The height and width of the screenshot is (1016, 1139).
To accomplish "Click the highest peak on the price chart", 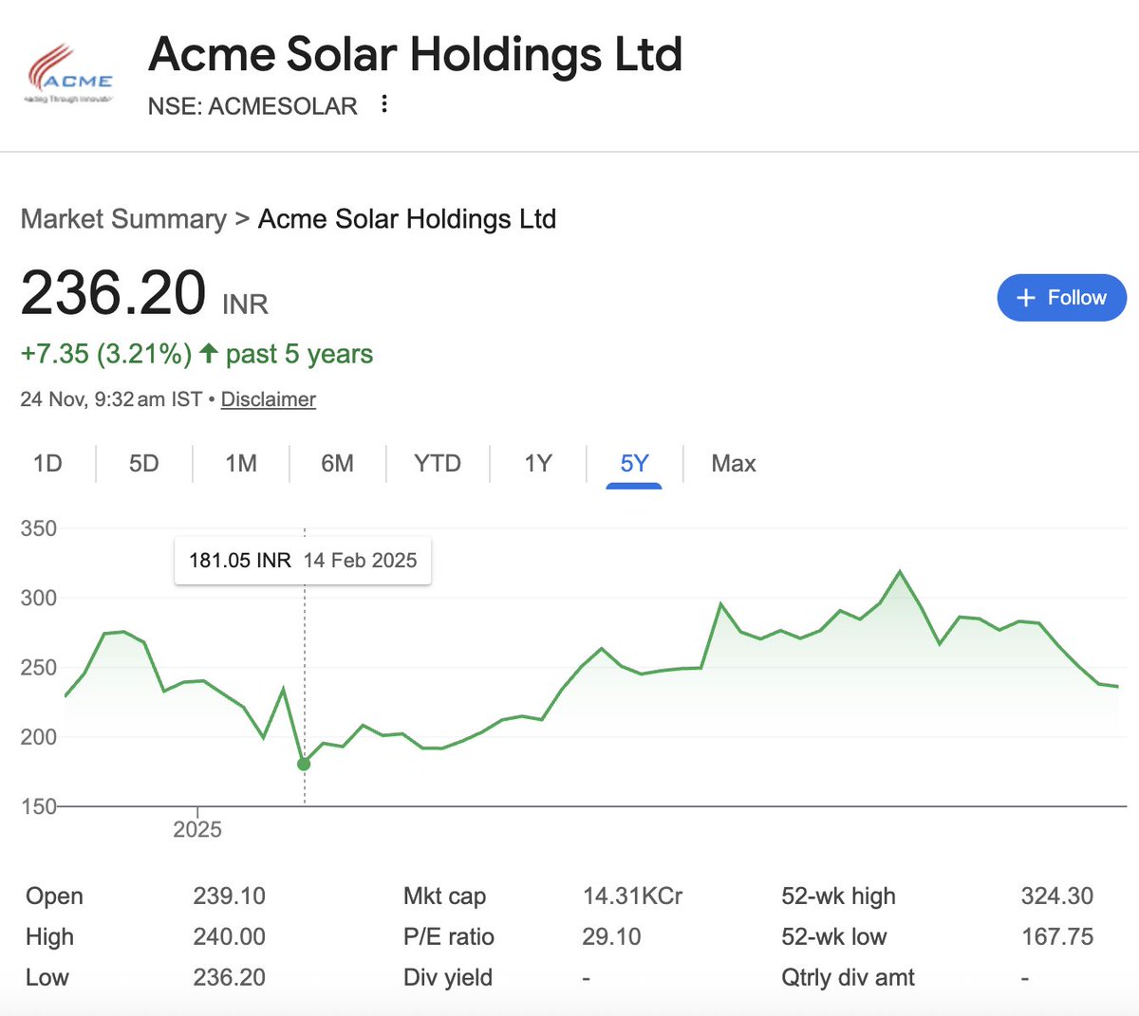I will pos(900,571).
